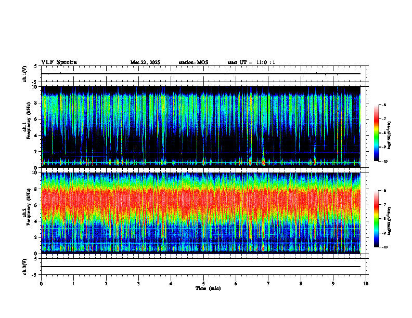Click the "-8" label on ch.1 color bar
The height and width of the screenshot is (318, 412).
(384, 133)
